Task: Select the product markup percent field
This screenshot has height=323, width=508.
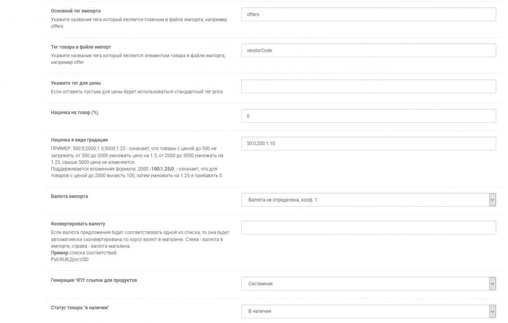Action: click(x=368, y=116)
